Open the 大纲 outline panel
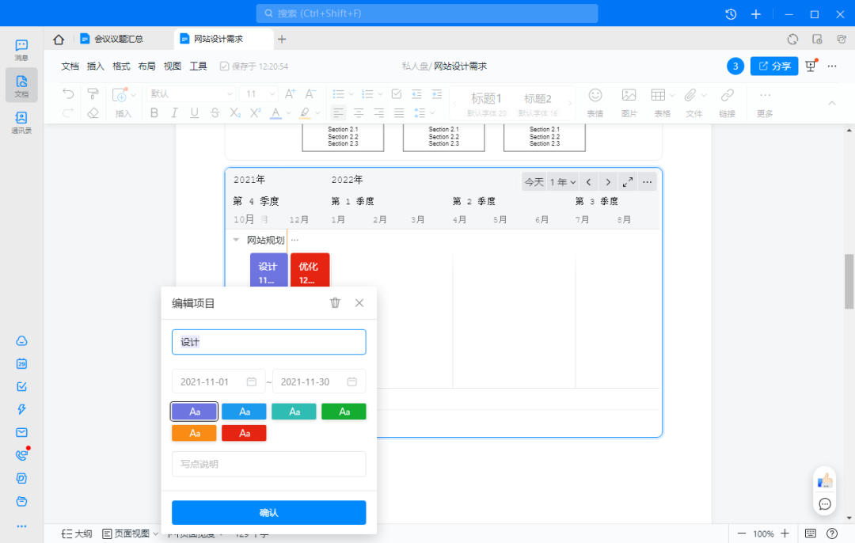This screenshot has height=543, width=855. pos(77,534)
